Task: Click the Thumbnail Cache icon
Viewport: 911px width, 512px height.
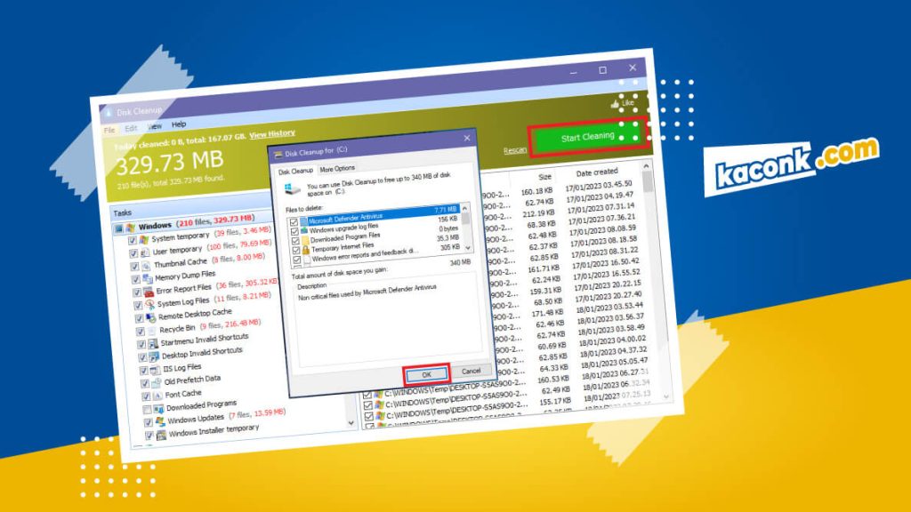Action: coord(146,265)
